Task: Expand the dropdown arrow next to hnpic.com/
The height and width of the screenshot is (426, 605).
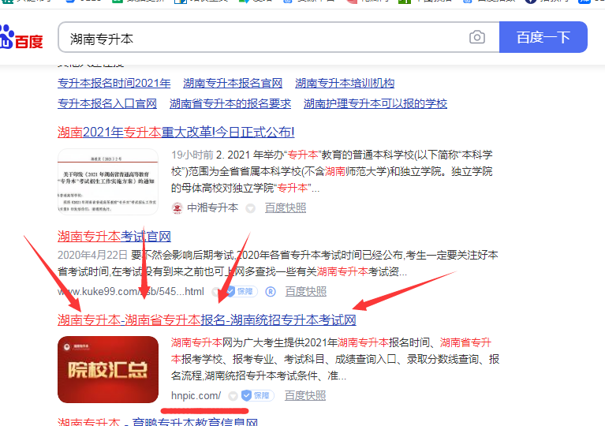Action: pyautogui.click(x=233, y=396)
